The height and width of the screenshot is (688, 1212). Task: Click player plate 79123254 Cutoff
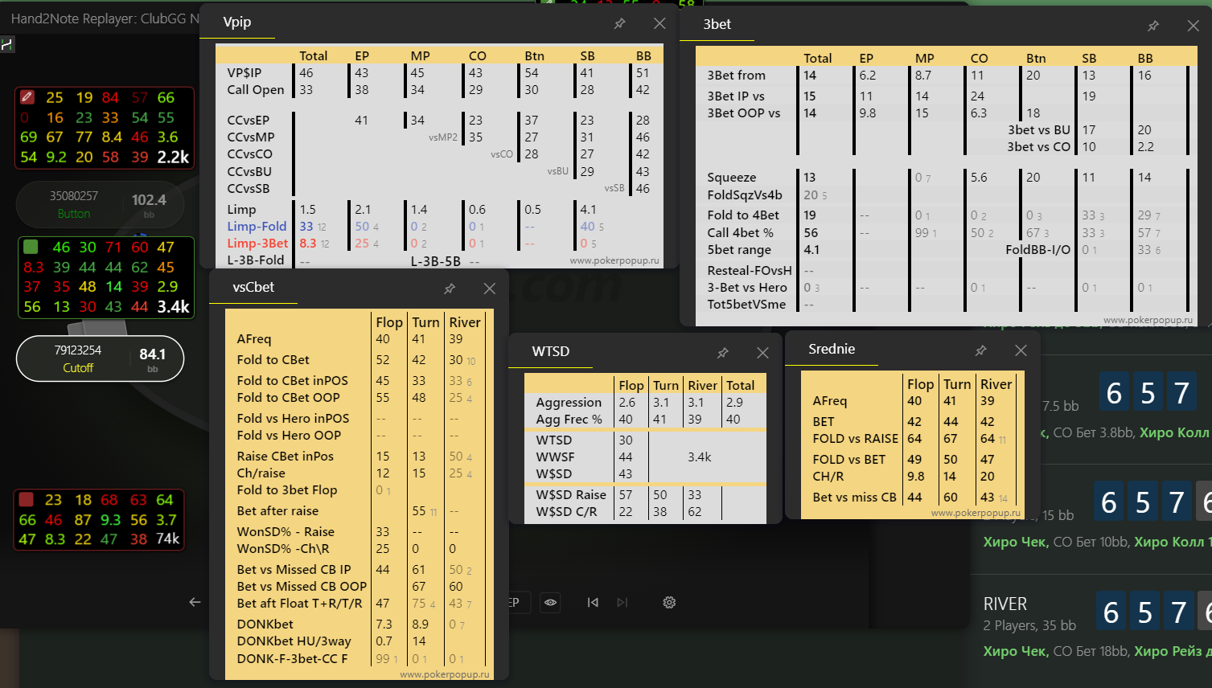point(101,358)
